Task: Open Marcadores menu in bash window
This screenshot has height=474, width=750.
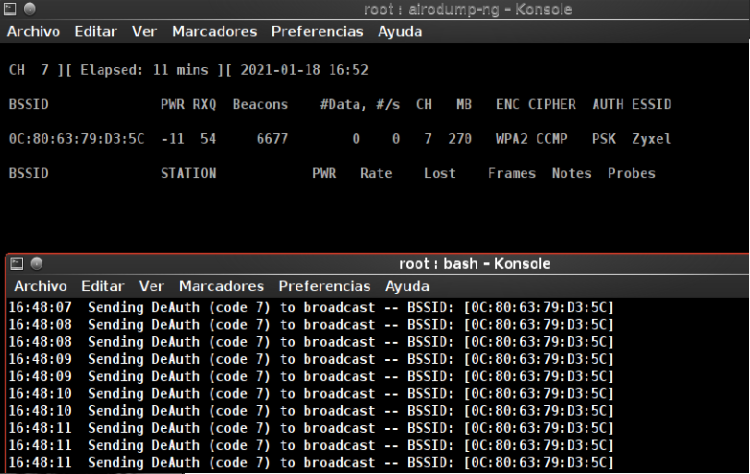Action: pyautogui.click(x=221, y=286)
